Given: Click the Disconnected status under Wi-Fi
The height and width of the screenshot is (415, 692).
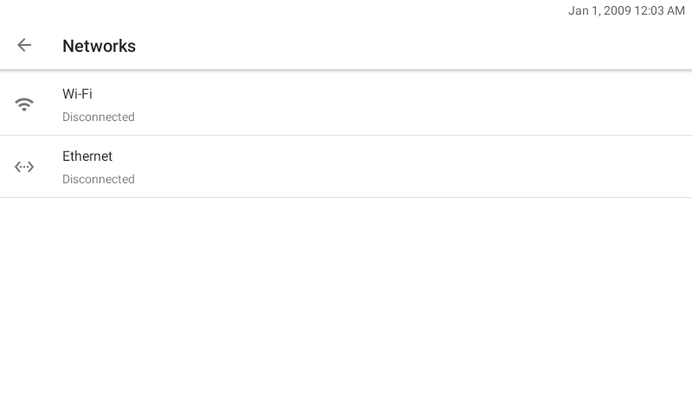Looking at the screenshot, I should click(99, 117).
